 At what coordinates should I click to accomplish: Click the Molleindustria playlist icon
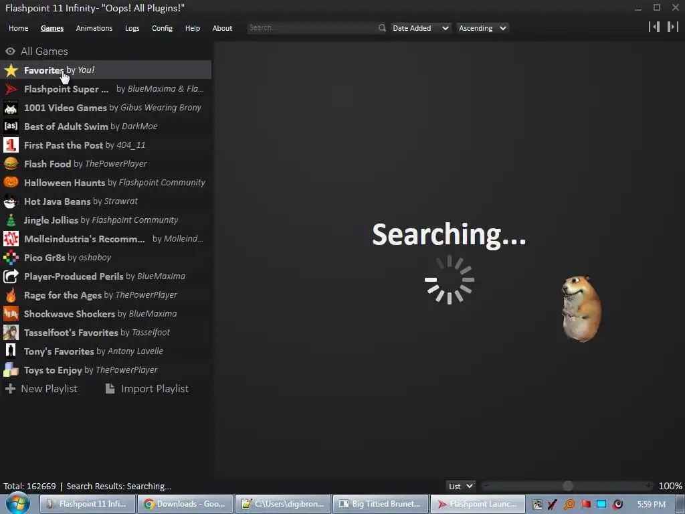point(11,239)
